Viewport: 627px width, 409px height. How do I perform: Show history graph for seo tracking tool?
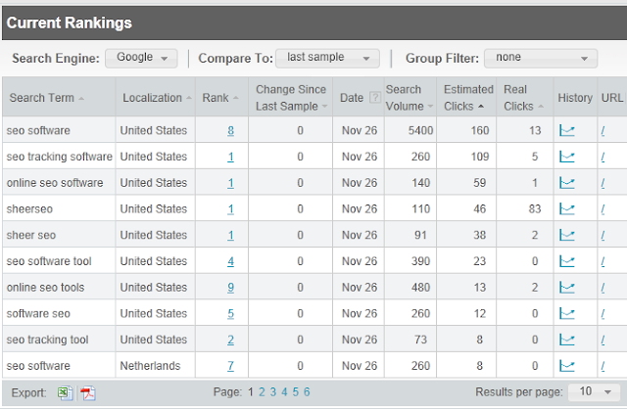pyautogui.click(x=567, y=340)
